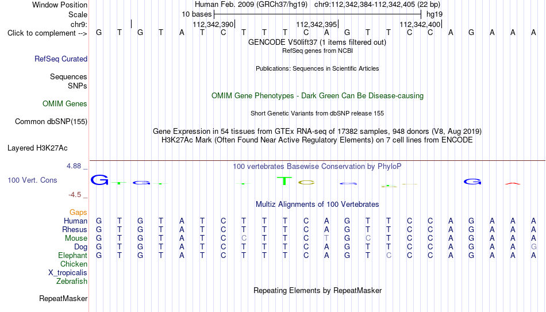
Task: Open the RefSeq Curated track label
Action: [x=61, y=59]
